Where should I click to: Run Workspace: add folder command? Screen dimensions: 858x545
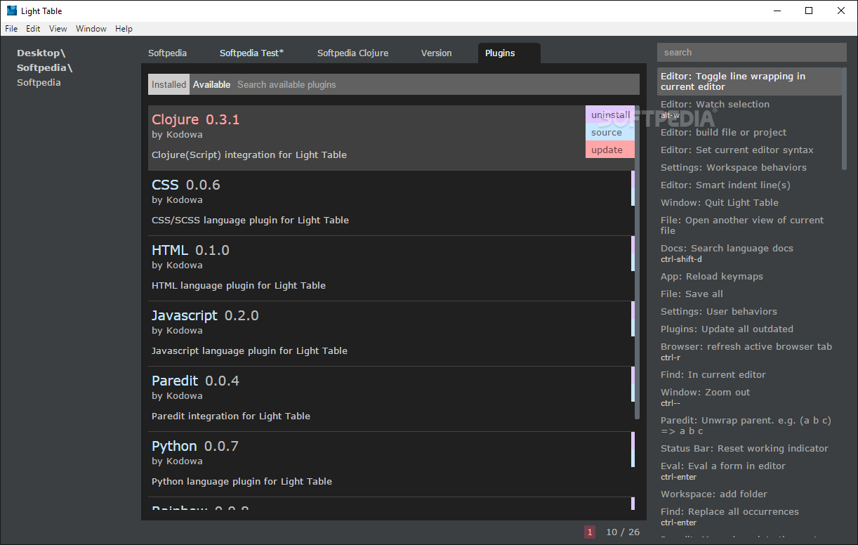coord(750,494)
